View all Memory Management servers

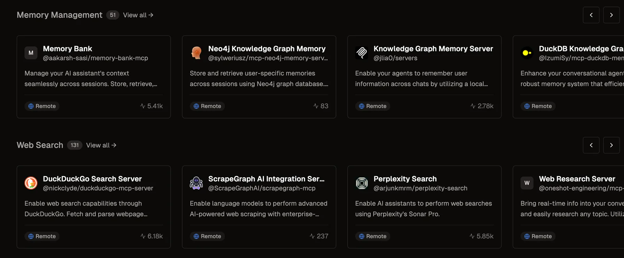pyautogui.click(x=138, y=15)
